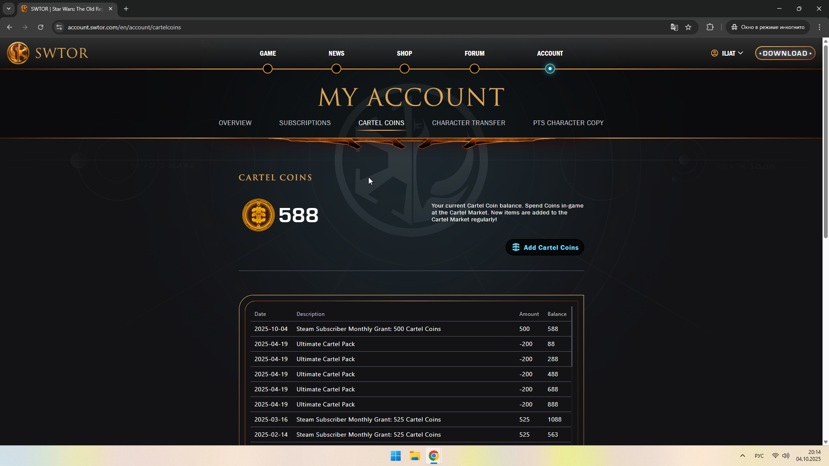
Task: Show hidden system tray icons
Action: [743, 456]
